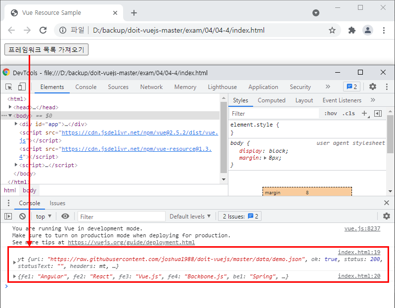Open the vue@2.5.2 script source link
Screen dimensions: 395x308
pos(140,132)
